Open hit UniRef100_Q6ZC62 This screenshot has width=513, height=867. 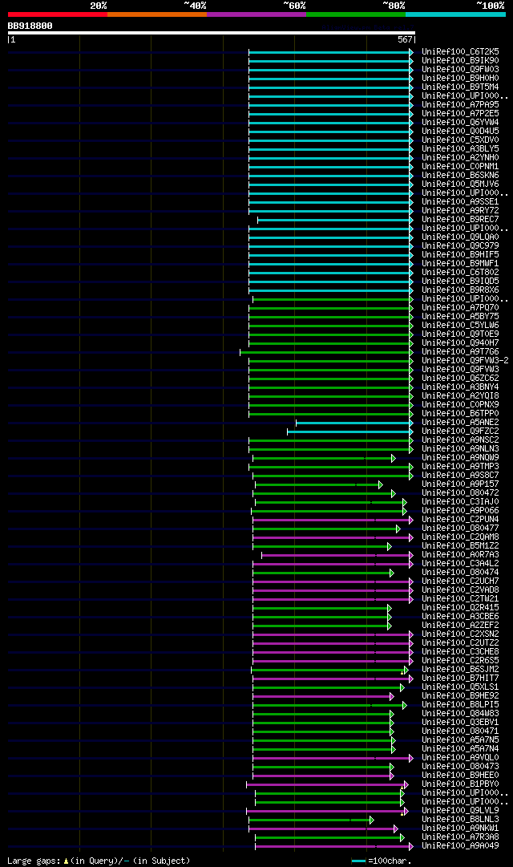pos(460,379)
